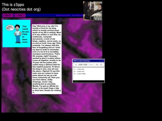
Task: Close the 'Stuff I've been listening 2' window
Action: [103, 61]
